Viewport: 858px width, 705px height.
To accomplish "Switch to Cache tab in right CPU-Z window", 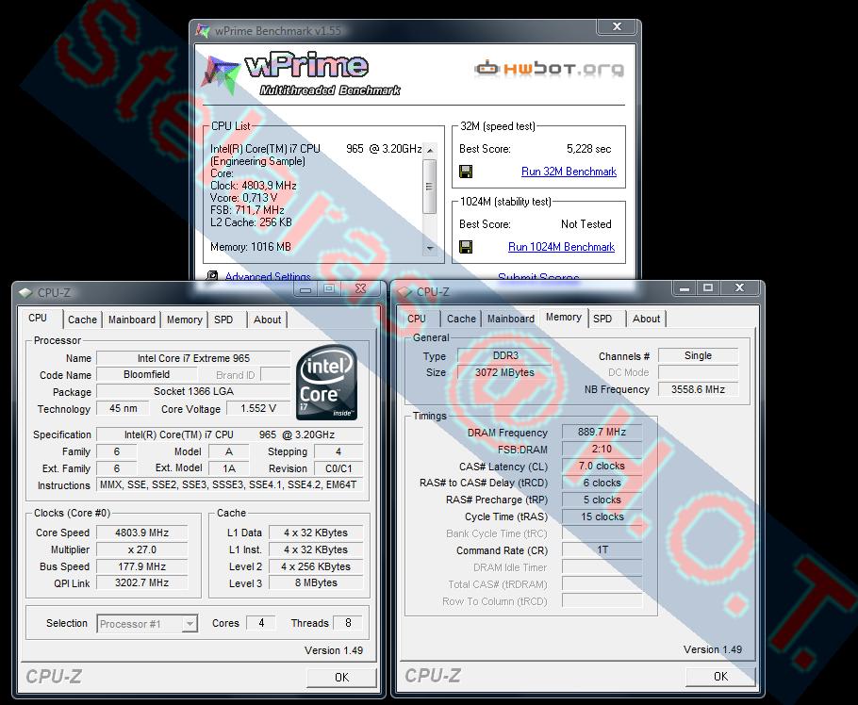I will [x=461, y=319].
